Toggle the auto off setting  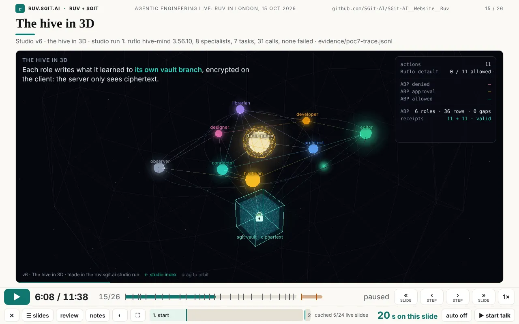pyautogui.click(x=457, y=315)
